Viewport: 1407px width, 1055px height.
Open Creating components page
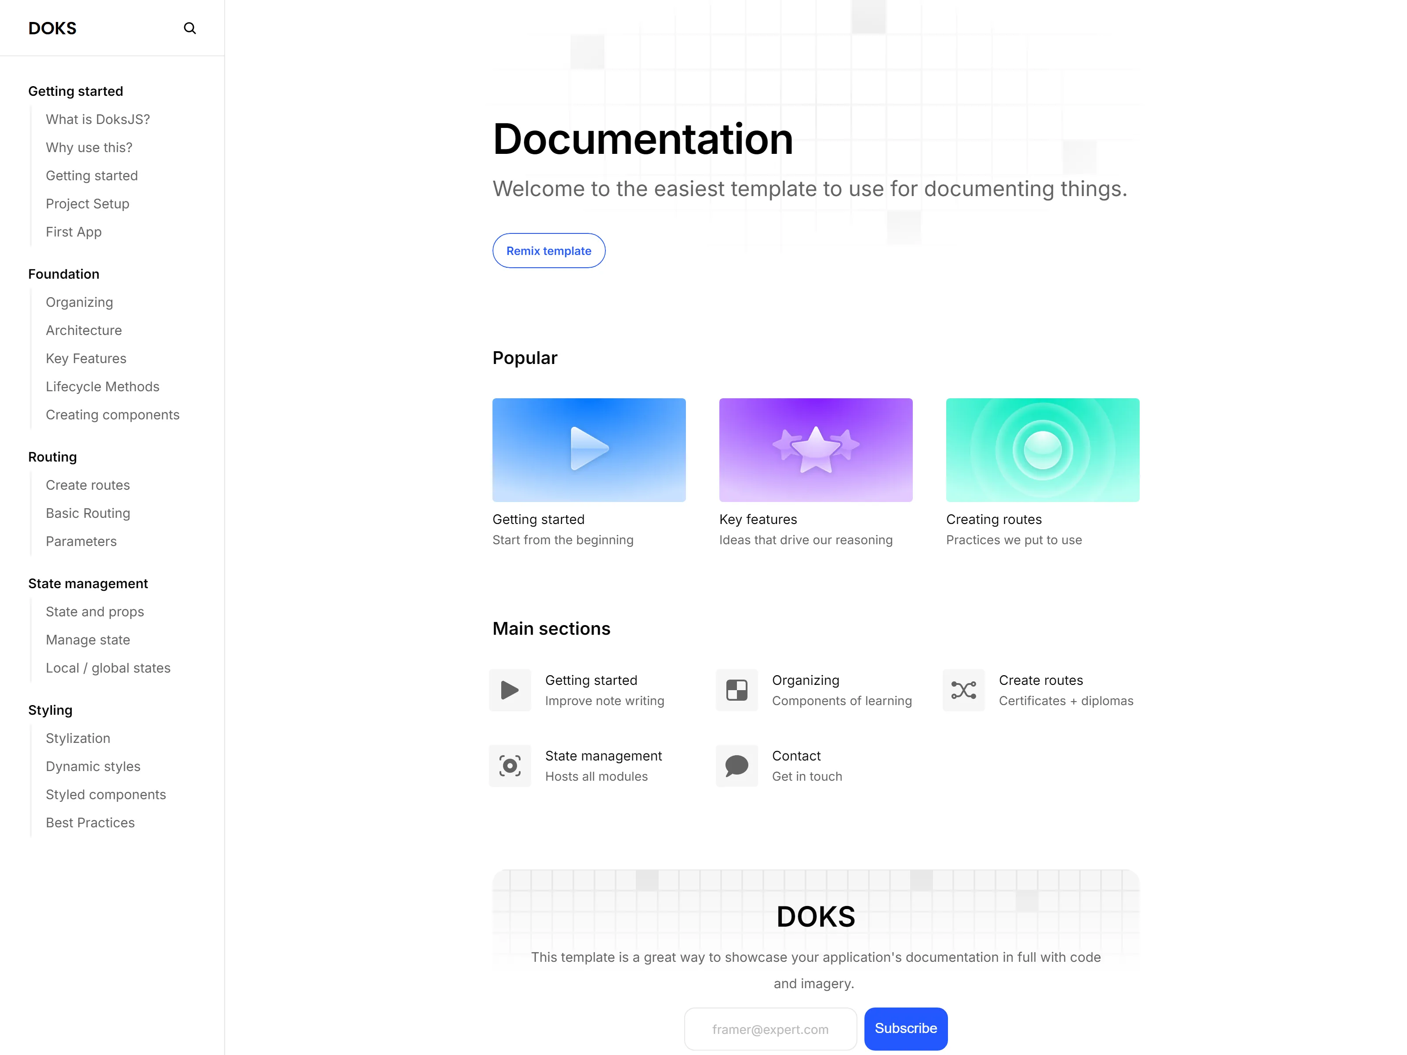coord(113,415)
